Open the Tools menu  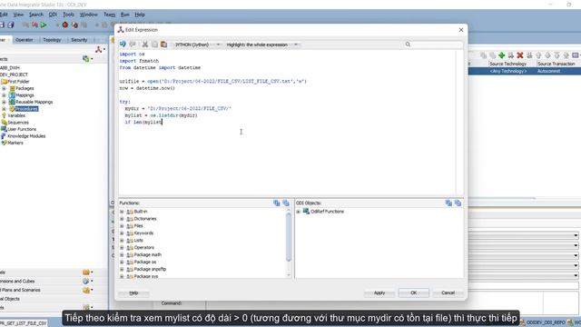pyautogui.click(x=68, y=15)
